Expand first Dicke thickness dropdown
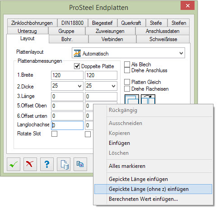Screen dimensions: 223x213 [79, 86]
